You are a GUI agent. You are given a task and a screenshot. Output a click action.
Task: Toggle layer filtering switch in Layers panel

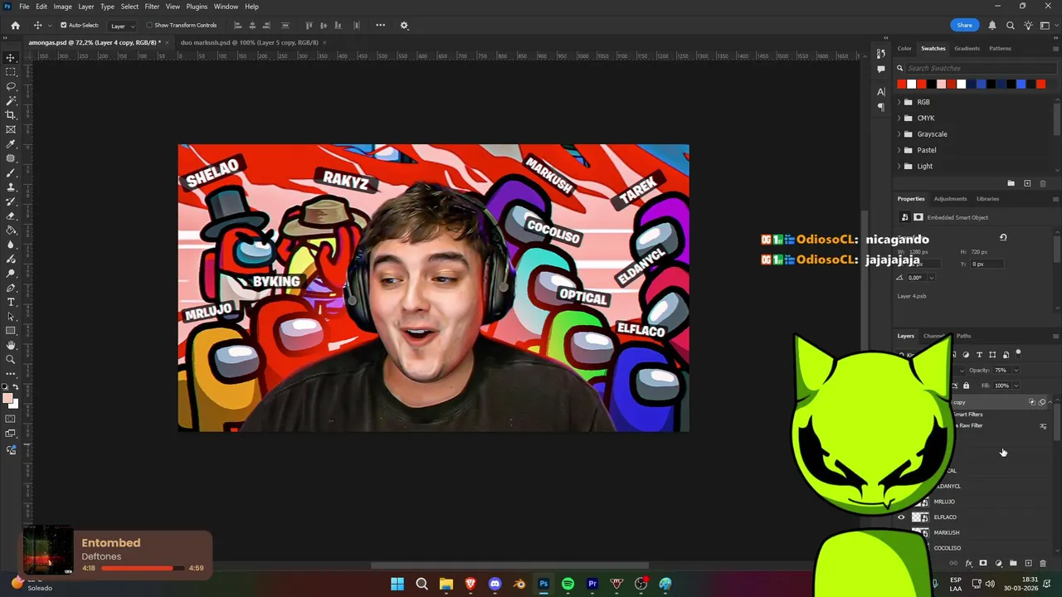click(1018, 353)
